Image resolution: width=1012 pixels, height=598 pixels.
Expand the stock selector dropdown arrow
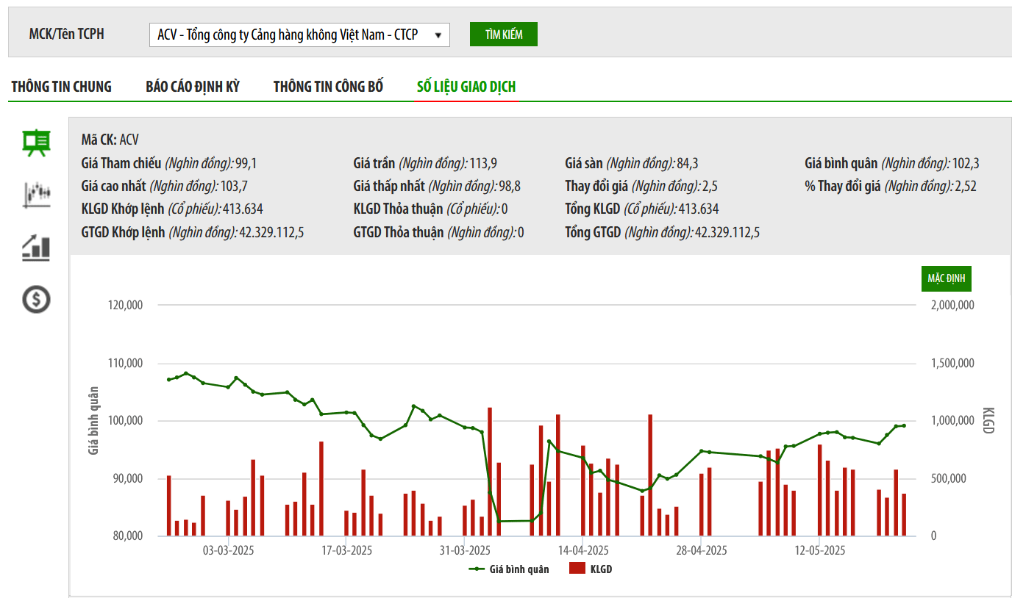tap(438, 35)
